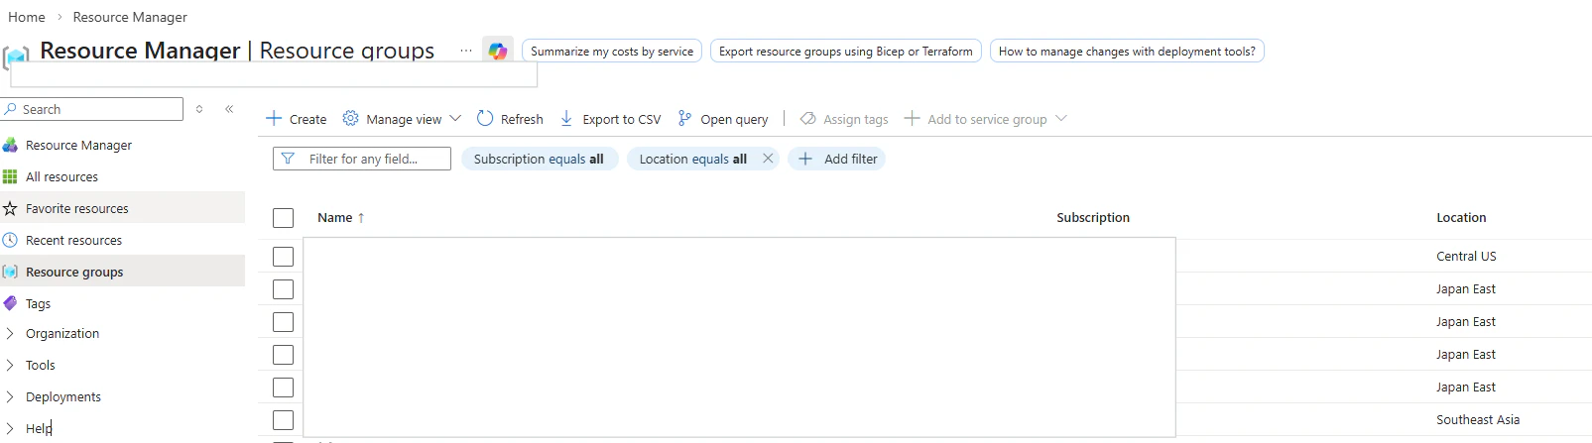The width and height of the screenshot is (1592, 443).
Task: Click the Resource groups cube icon
Action: coord(10,272)
